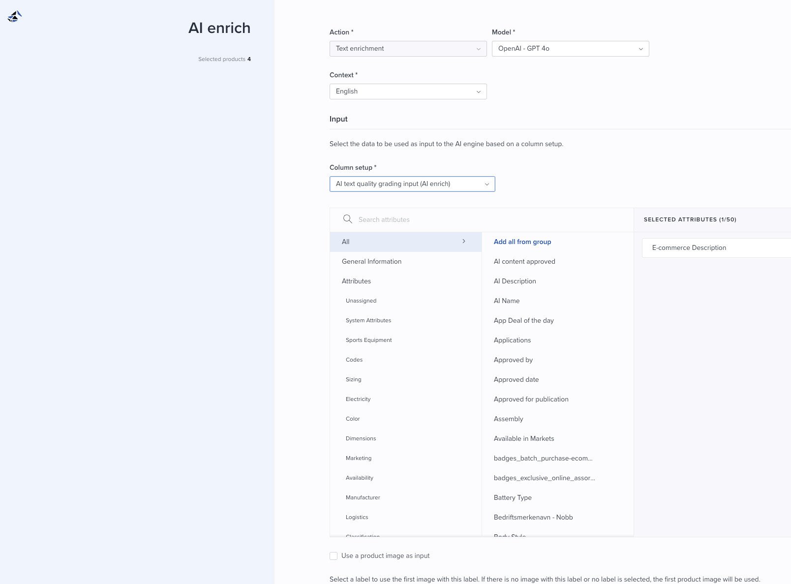Open the Sports Equipment attribute group
Image resolution: width=791 pixels, height=584 pixels.
click(368, 340)
